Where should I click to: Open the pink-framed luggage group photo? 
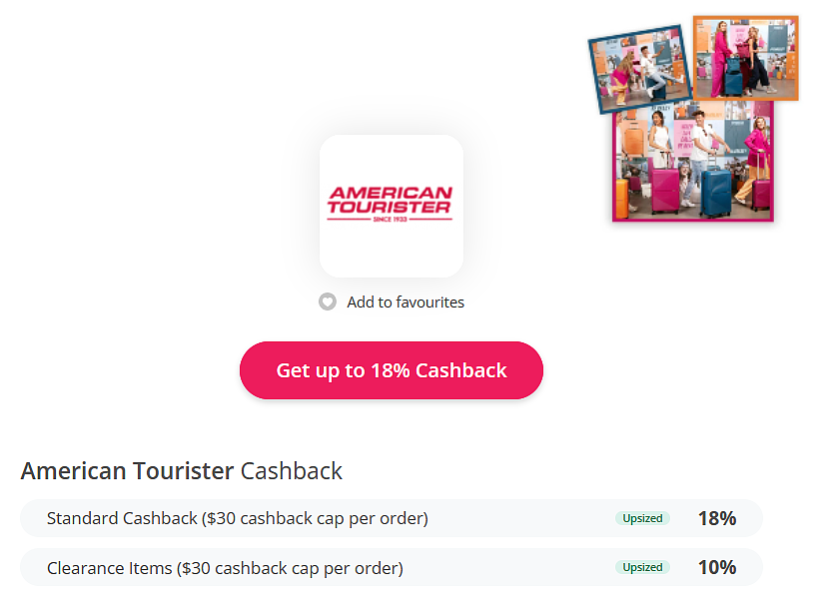(693, 162)
